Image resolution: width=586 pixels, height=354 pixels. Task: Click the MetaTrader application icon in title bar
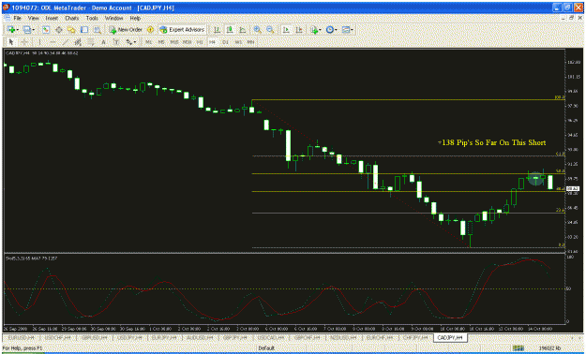tap(6, 7)
